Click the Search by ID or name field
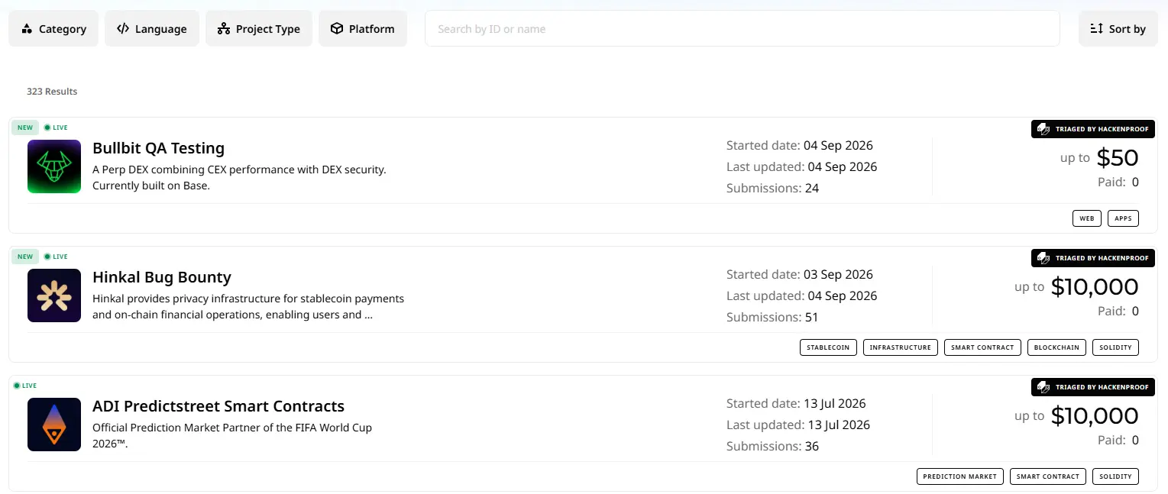Viewport: 1168px width, 494px height. pos(743,28)
